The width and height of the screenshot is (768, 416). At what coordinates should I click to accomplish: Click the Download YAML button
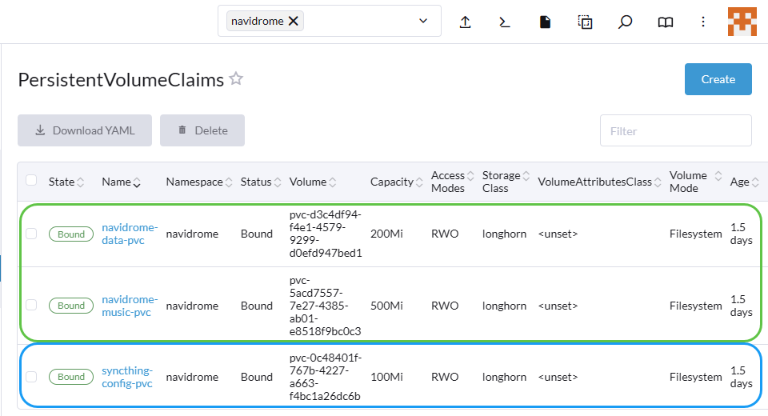click(85, 130)
